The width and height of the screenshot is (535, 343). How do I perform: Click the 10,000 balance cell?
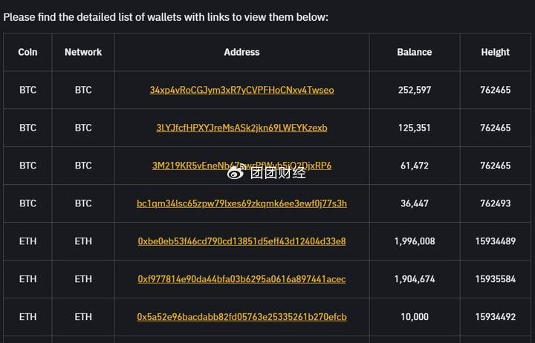[x=414, y=317]
